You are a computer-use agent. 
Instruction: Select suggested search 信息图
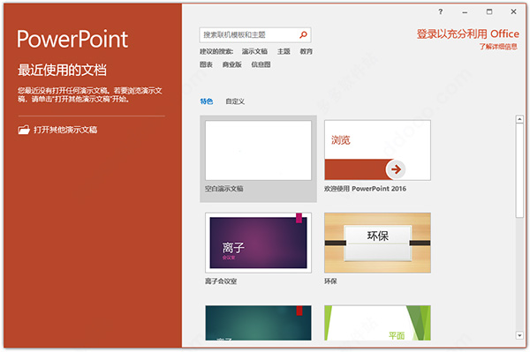[x=261, y=64]
